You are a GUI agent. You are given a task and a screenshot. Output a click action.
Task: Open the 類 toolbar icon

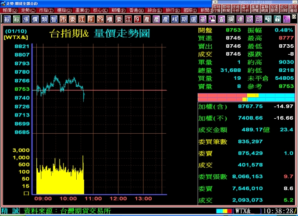point(44,19)
